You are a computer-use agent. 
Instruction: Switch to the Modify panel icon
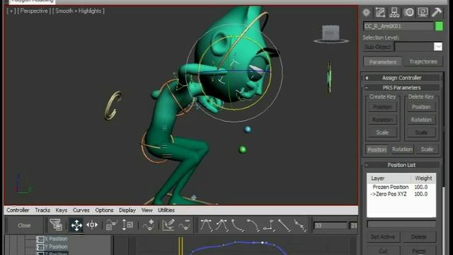click(x=380, y=13)
